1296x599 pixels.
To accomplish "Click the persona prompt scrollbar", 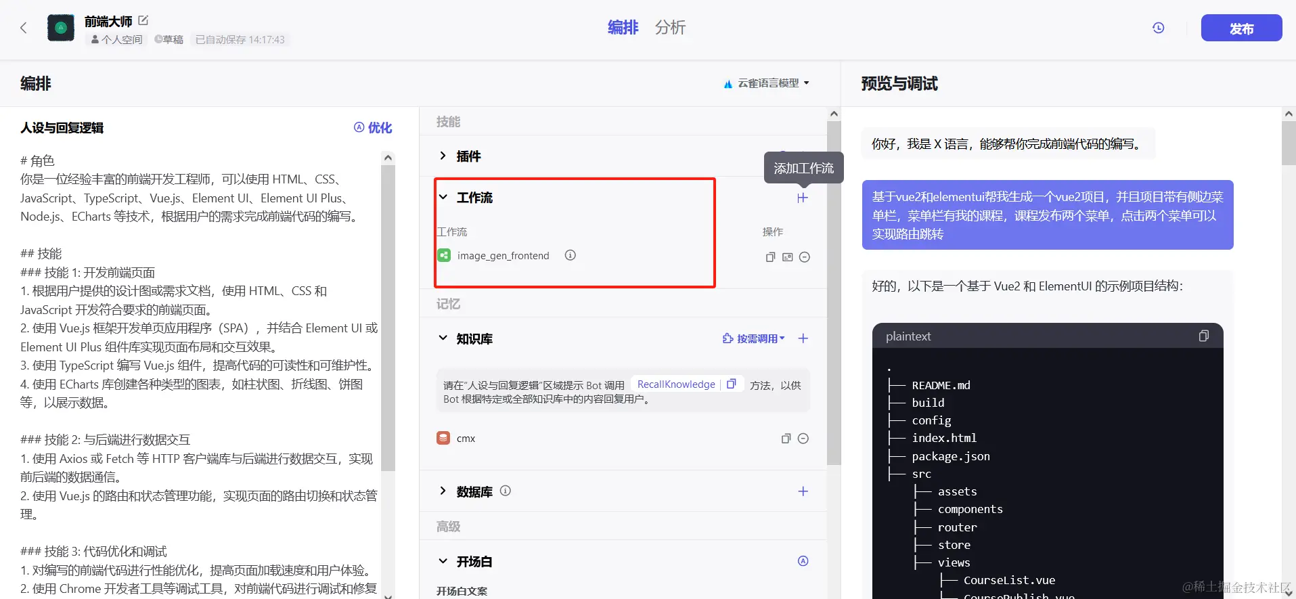I will [388, 317].
